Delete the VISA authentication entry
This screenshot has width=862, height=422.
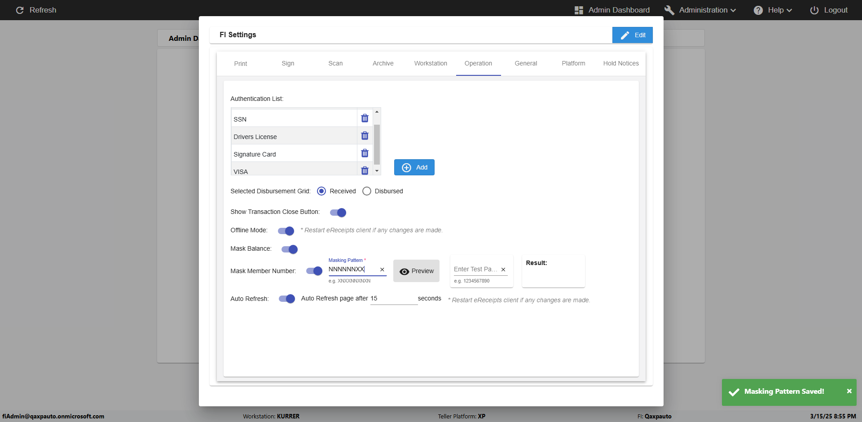[365, 171]
